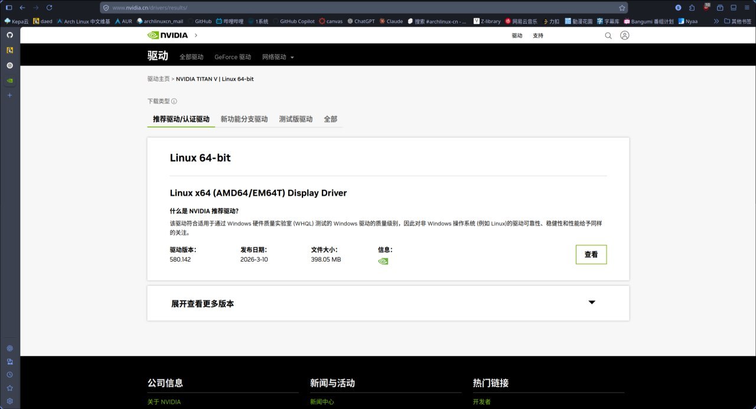Click the 驱动主页 breadcrumb link
The height and width of the screenshot is (409, 756).
(157, 78)
